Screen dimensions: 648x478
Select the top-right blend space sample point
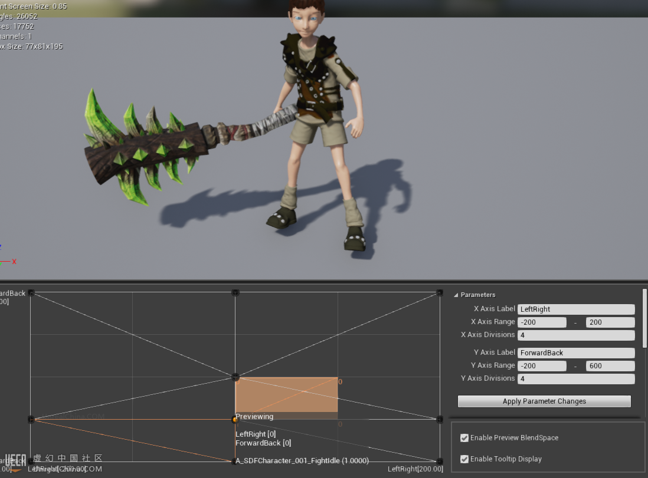point(439,293)
